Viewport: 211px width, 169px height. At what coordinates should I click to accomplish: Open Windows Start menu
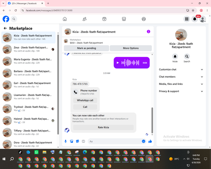pyautogui.click(x=4, y=159)
